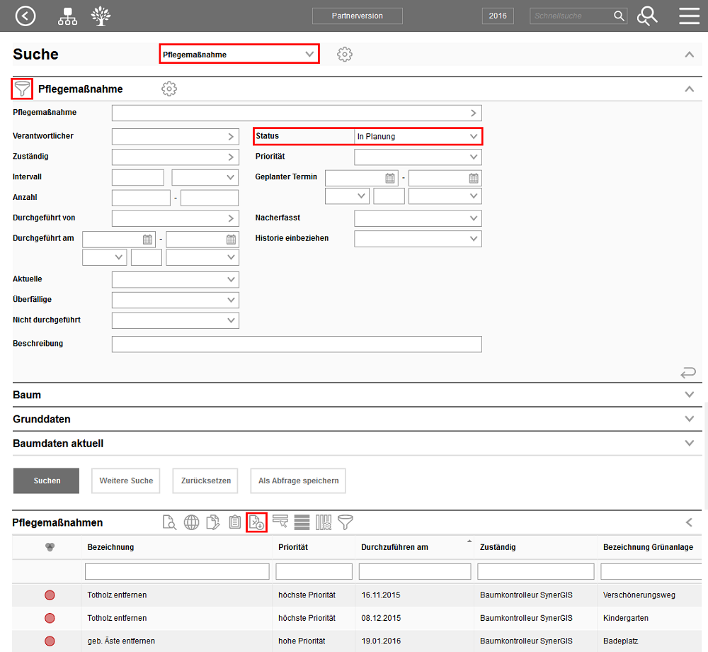Open the Priorität dropdown
Screen dimensions: 708x652
coord(418,157)
